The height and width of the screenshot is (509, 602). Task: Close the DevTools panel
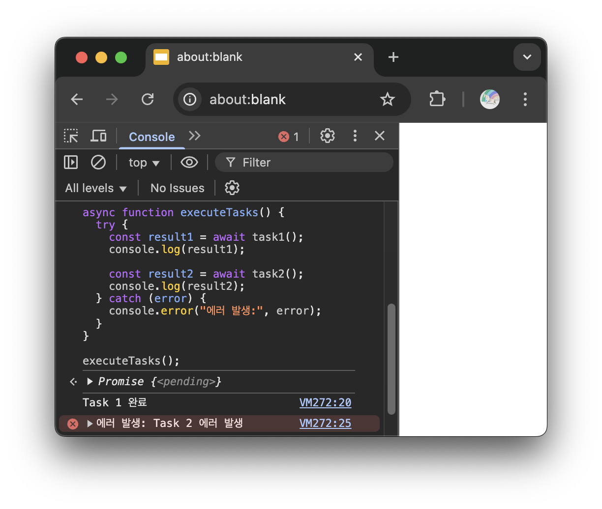pyautogui.click(x=380, y=136)
